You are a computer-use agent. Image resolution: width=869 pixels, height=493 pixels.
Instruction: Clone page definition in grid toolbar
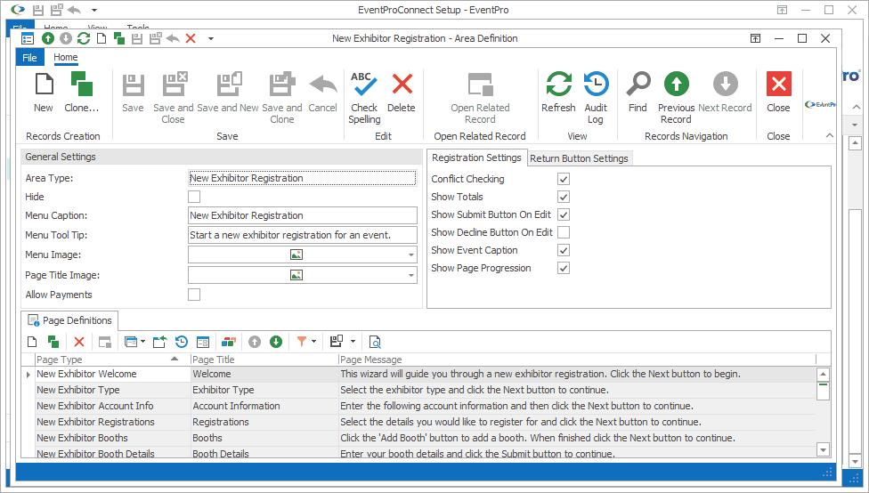[x=53, y=342]
